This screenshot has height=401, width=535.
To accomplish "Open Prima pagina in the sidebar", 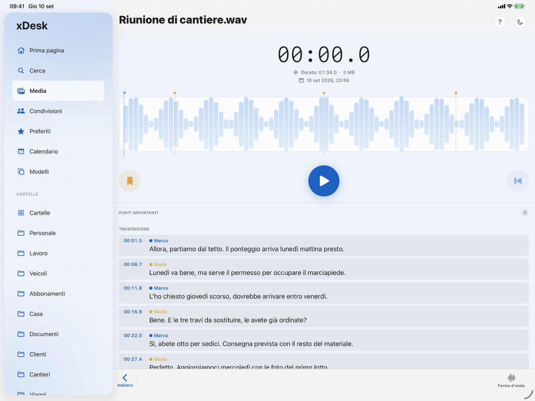I will [x=58, y=50].
